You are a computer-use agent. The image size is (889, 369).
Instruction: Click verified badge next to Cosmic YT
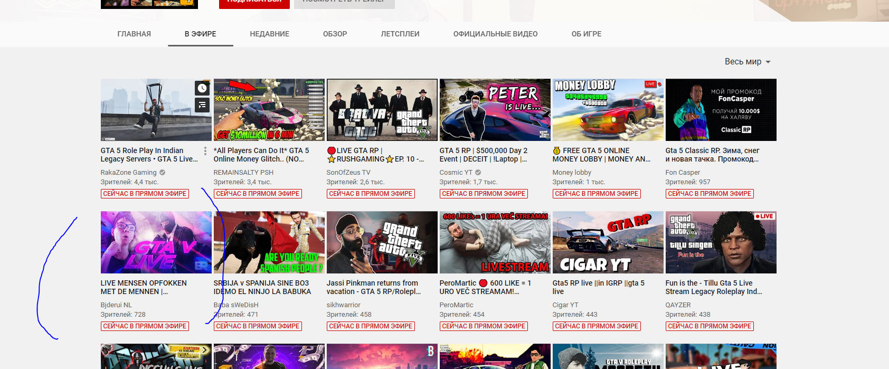tap(478, 173)
